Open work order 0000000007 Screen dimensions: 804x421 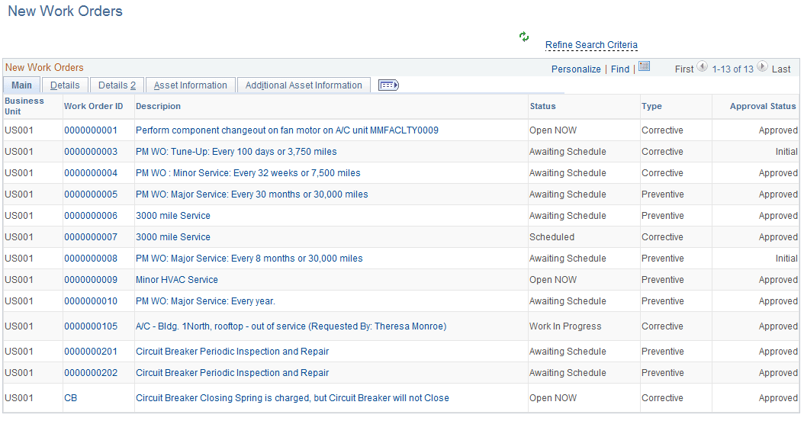tap(91, 237)
